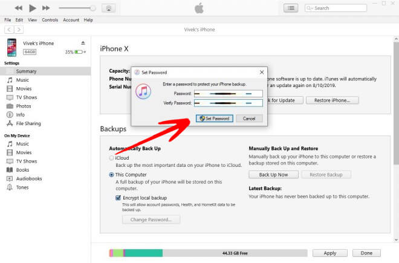
Task: Click the Done button
Action: (366, 253)
